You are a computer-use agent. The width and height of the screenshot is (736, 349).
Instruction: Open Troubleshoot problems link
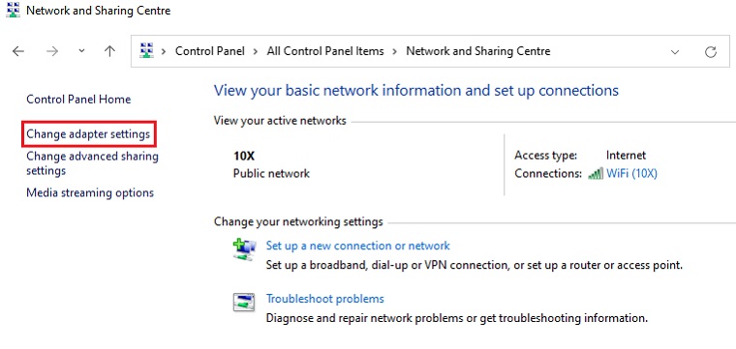(324, 299)
